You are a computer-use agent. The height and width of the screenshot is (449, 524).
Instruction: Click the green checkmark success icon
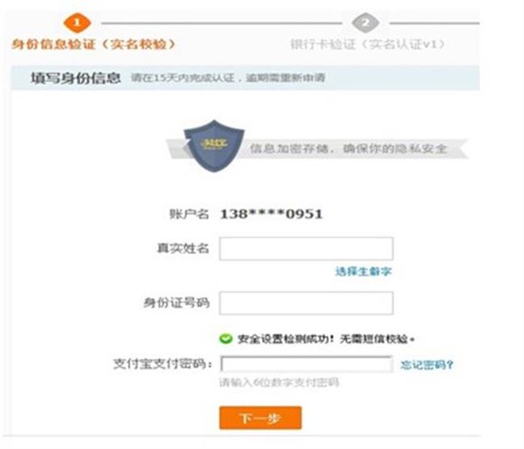pos(226,339)
